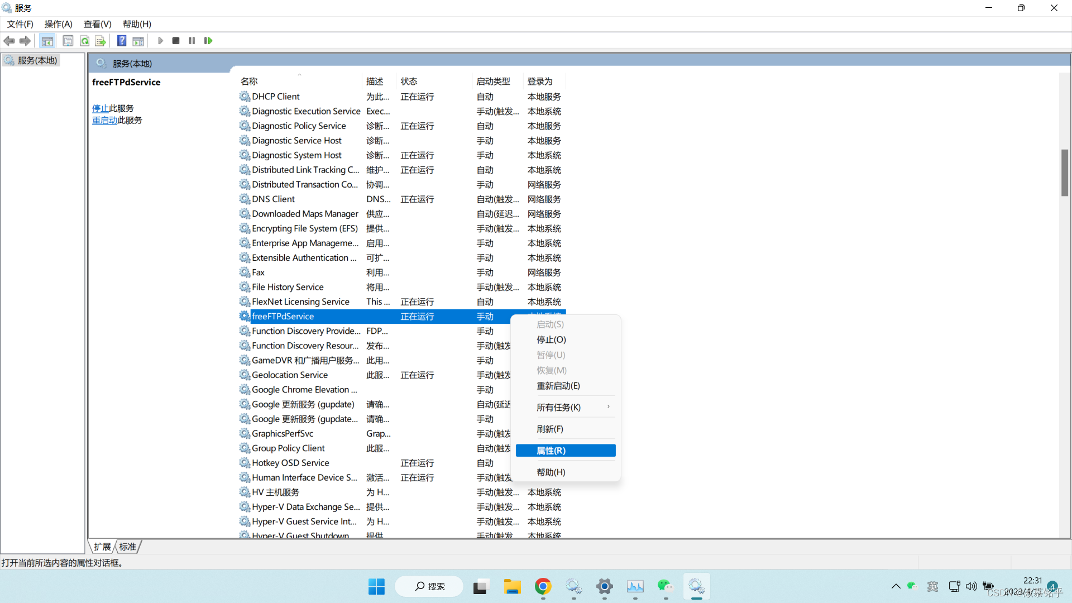Click the Properties toolbar icon

tap(68, 41)
